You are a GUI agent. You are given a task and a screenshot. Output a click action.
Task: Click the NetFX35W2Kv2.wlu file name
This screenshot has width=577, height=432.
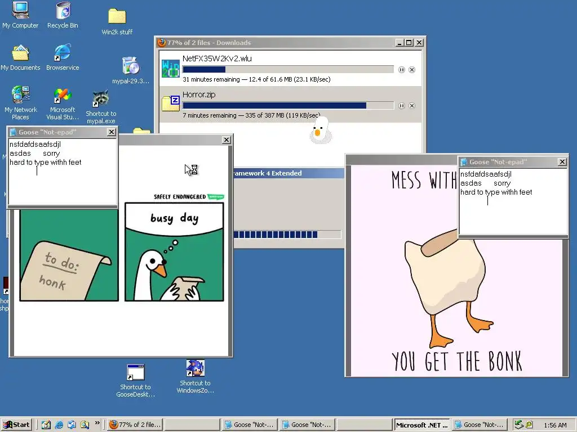[217, 58]
